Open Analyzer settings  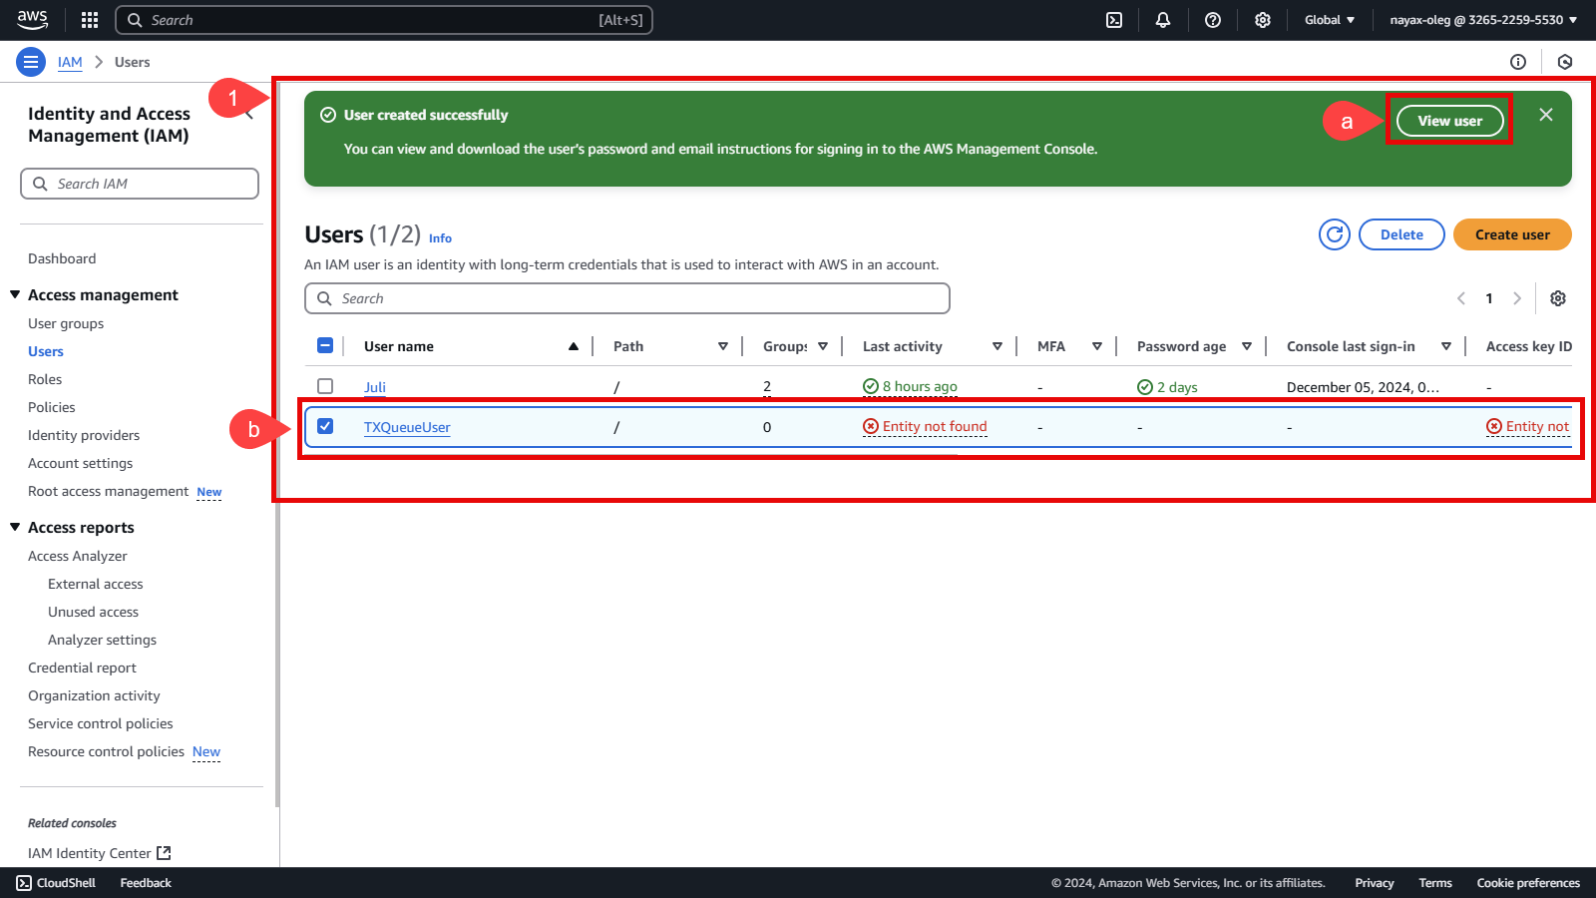coord(103,640)
